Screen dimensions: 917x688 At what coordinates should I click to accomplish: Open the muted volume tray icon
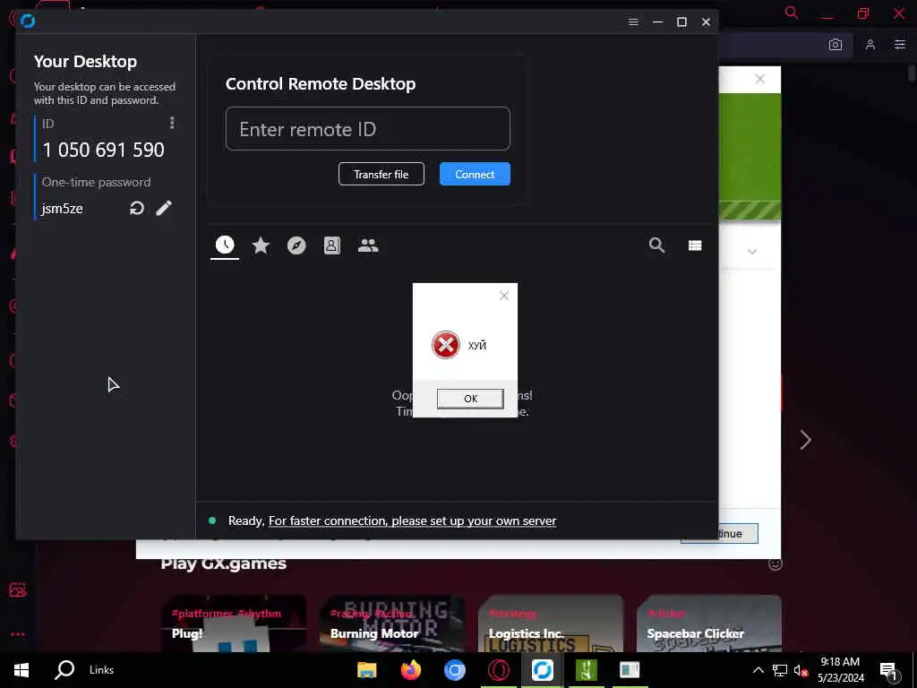pos(801,670)
